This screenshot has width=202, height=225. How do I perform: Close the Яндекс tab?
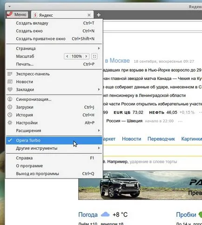click(x=89, y=15)
